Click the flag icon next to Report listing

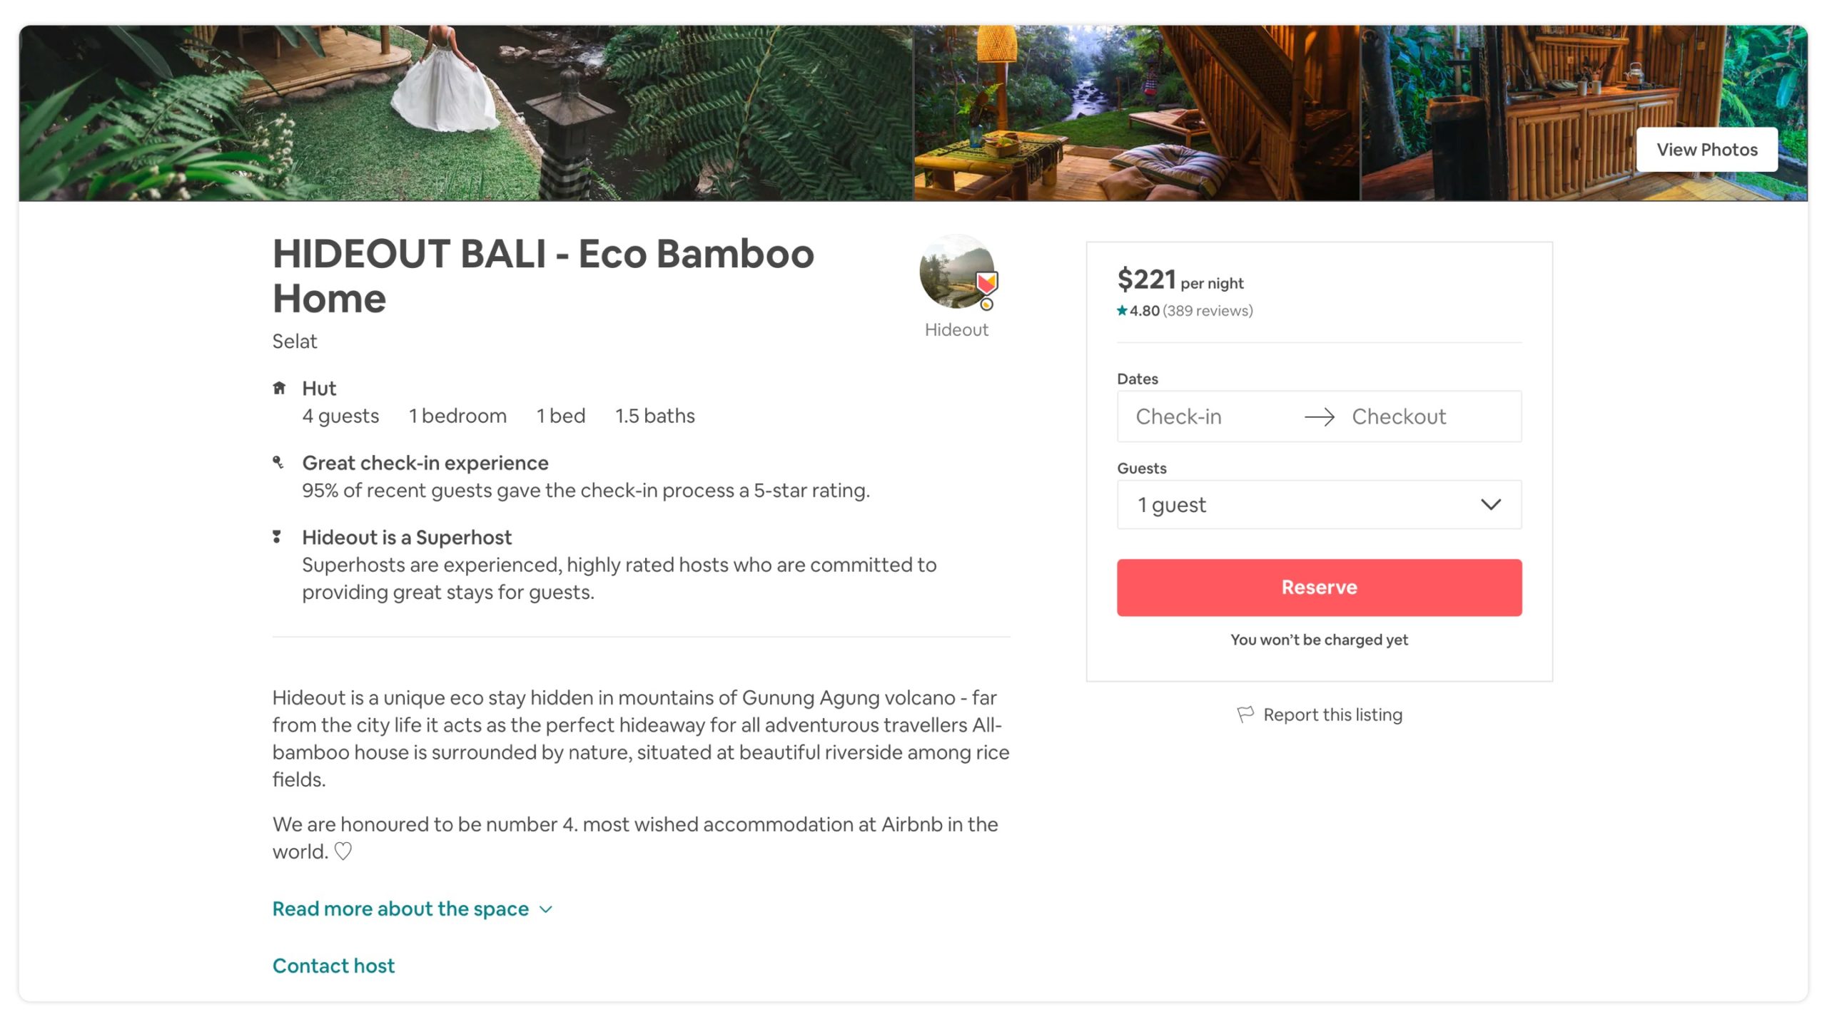(x=1245, y=714)
